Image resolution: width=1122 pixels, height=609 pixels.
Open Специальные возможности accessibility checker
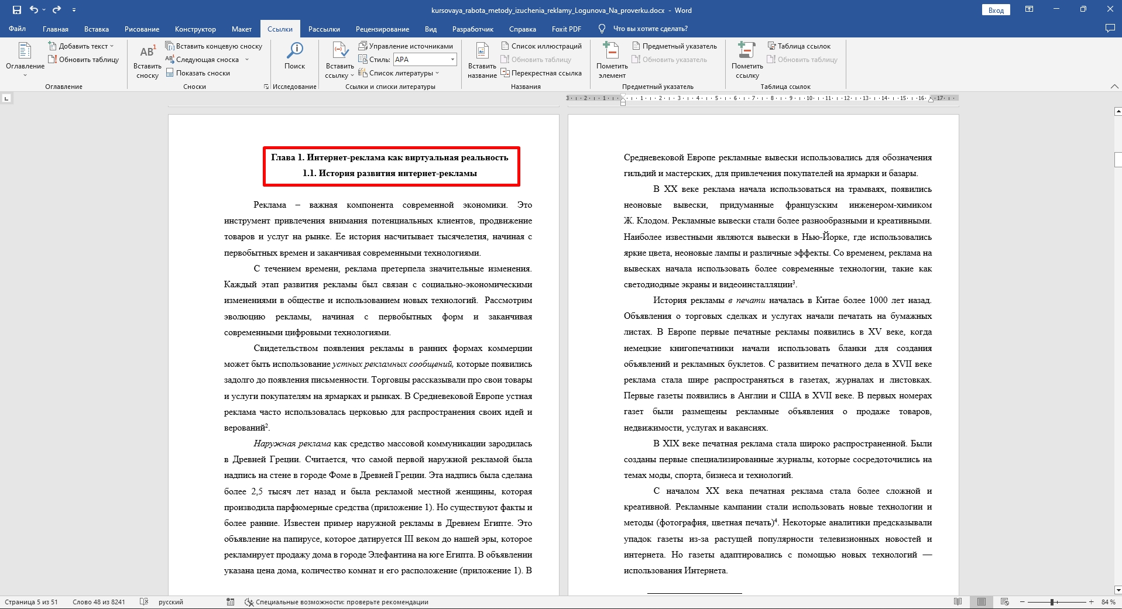click(x=336, y=602)
